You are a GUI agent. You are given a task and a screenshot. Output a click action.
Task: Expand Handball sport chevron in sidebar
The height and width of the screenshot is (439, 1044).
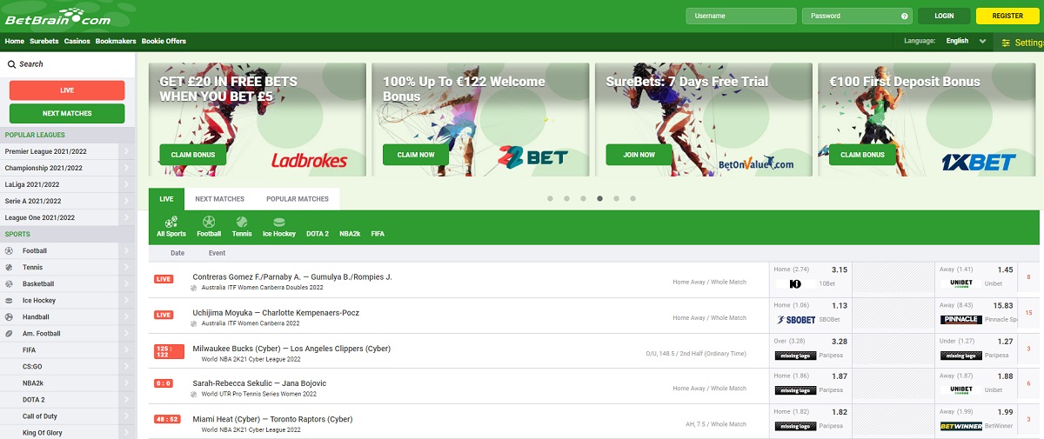click(126, 316)
